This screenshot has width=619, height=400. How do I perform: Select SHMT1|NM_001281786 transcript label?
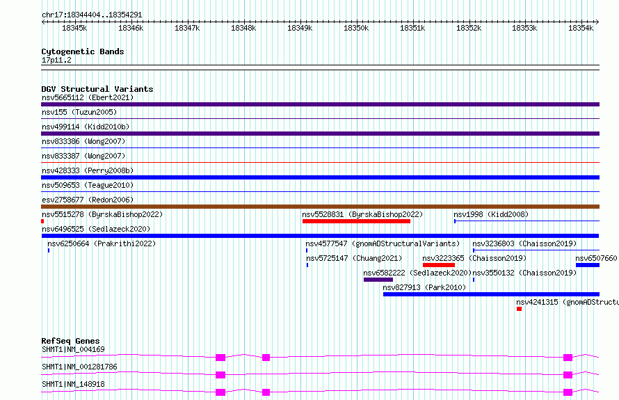pos(79,367)
